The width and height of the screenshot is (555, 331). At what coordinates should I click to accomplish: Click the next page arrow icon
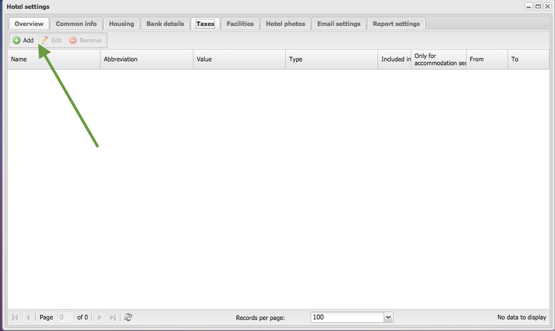(x=99, y=317)
